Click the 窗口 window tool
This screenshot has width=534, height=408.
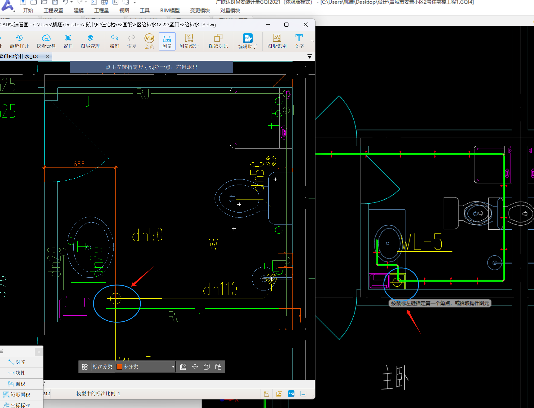pyautogui.click(x=68, y=42)
